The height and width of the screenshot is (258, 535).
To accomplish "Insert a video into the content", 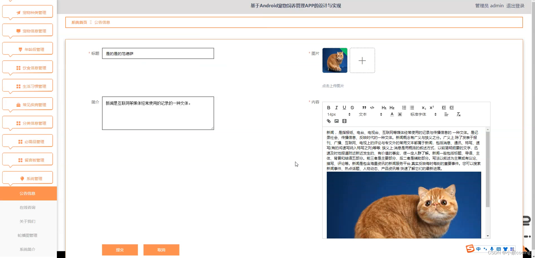I will (344, 121).
